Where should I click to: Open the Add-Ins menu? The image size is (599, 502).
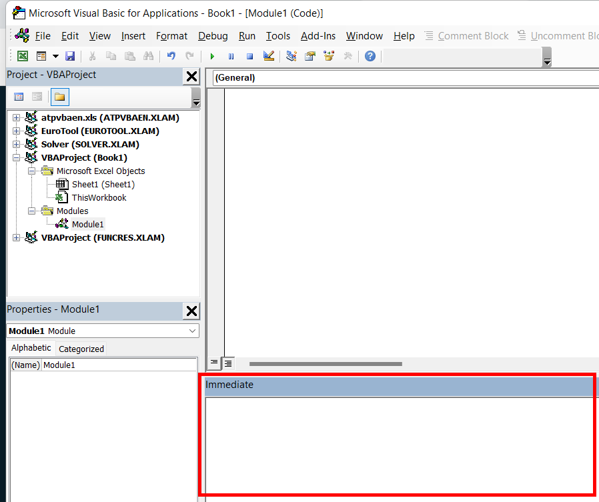(318, 36)
